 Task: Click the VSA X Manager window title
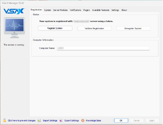[13, 3]
